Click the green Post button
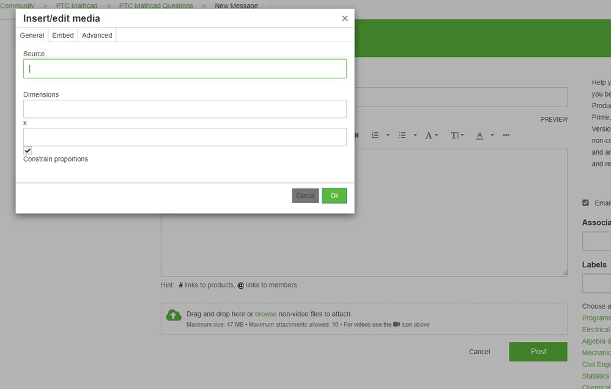Viewport: 611px width, 389px height. (x=538, y=352)
